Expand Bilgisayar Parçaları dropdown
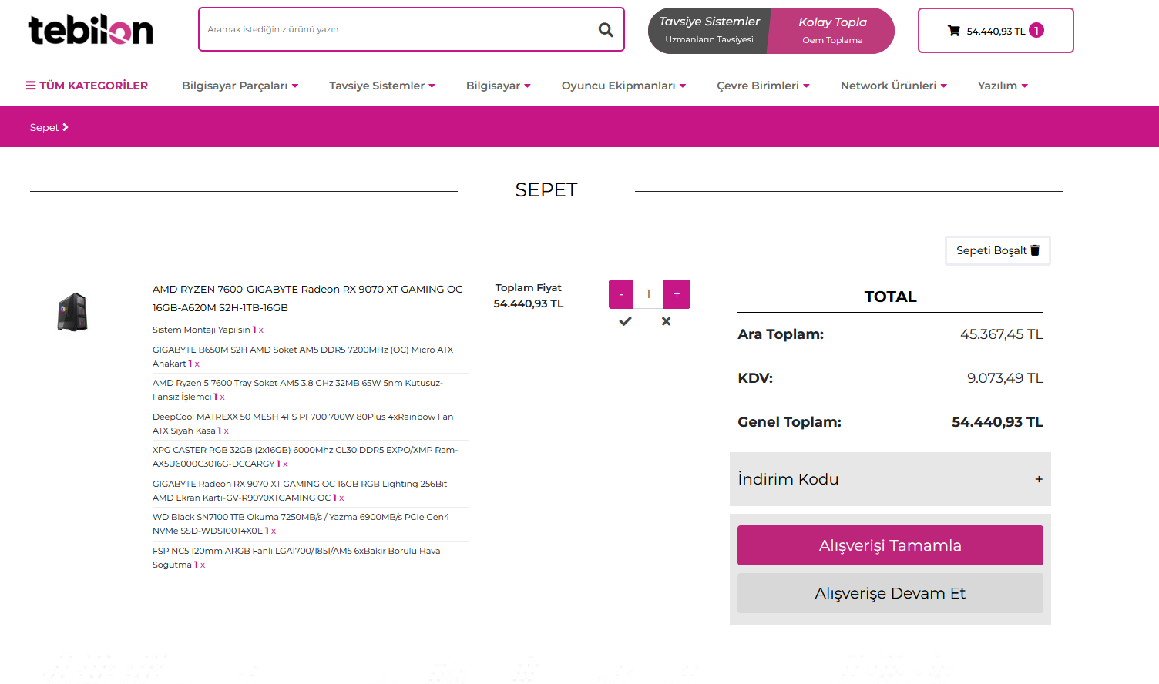This screenshot has width=1159, height=684. pyautogui.click(x=240, y=85)
